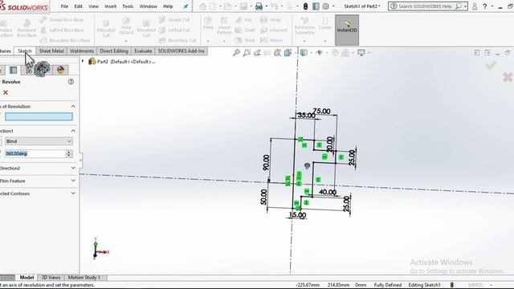Click the Zoom to Area icon
The image size is (514, 289).
pyautogui.click(x=247, y=52)
